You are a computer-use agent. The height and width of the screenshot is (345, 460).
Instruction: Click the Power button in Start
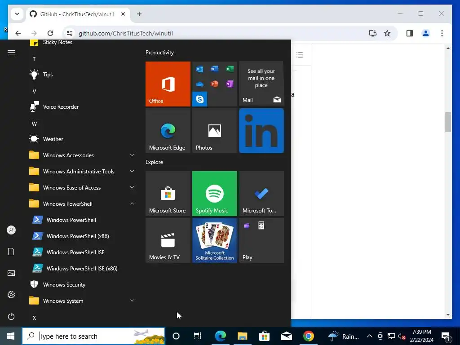11,316
